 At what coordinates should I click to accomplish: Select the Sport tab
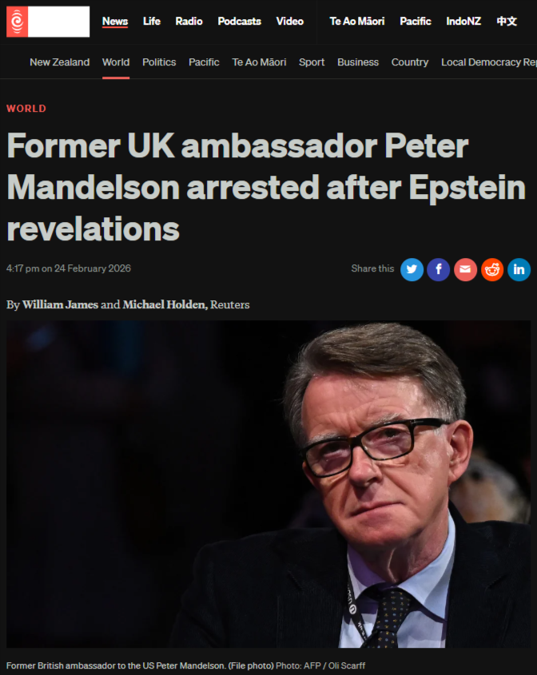click(x=312, y=62)
